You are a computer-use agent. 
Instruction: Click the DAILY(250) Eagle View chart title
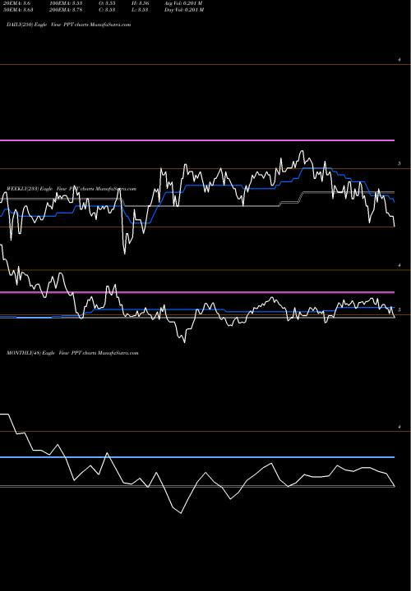[x=69, y=25]
